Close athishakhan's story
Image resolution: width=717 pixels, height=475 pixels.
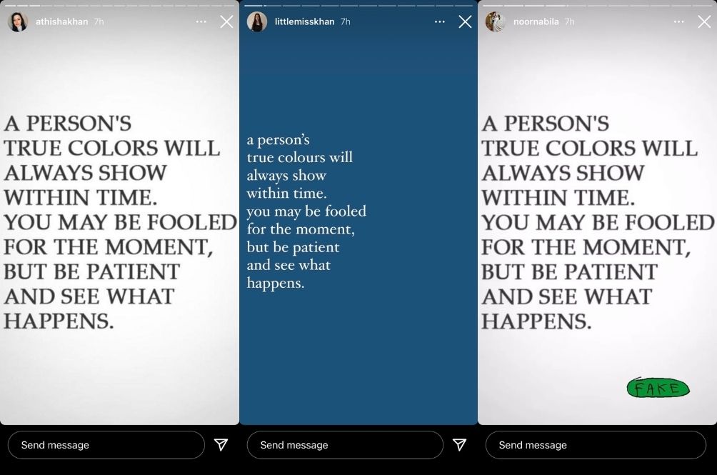pos(226,21)
